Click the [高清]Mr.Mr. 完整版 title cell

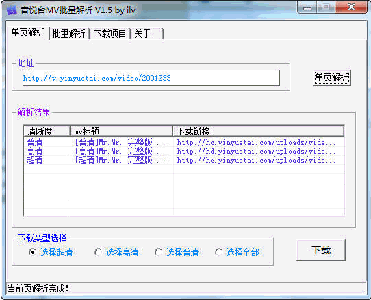[x=121, y=152]
